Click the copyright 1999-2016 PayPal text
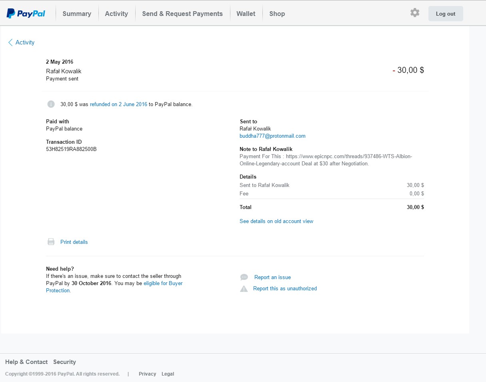Image resolution: width=486 pixels, height=382 pixels. (x=62, y=374)
